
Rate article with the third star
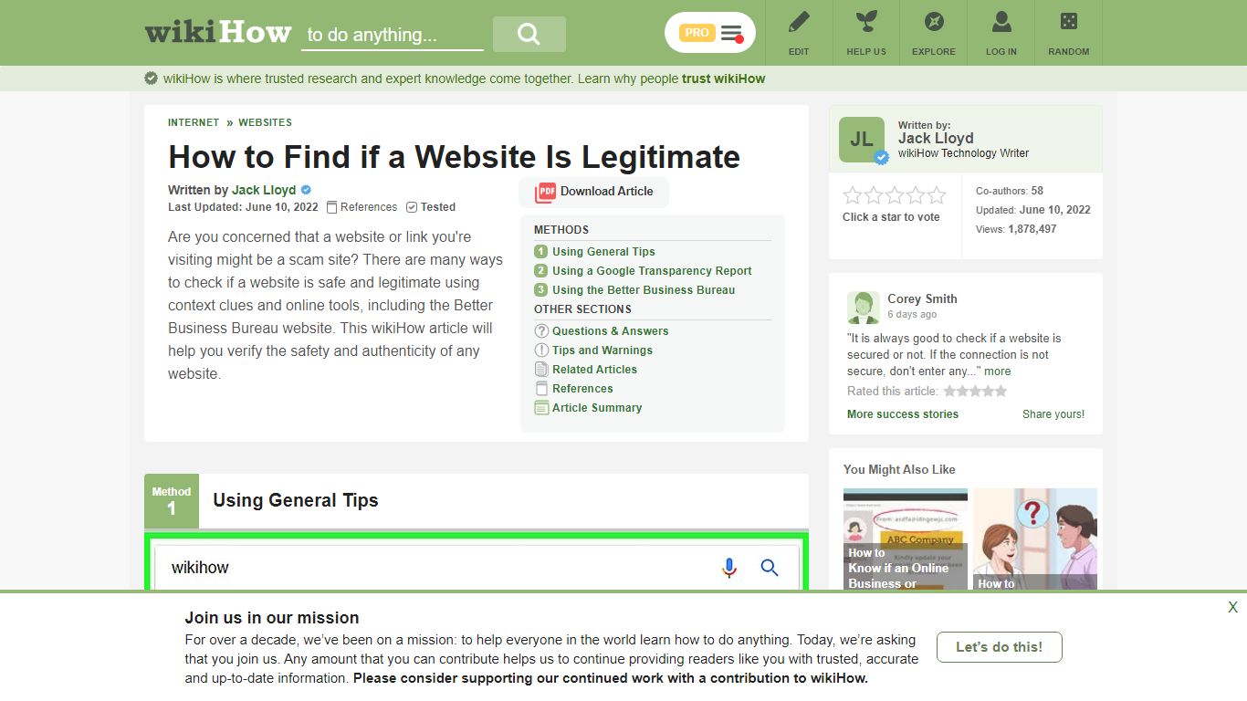pos(895,195)
